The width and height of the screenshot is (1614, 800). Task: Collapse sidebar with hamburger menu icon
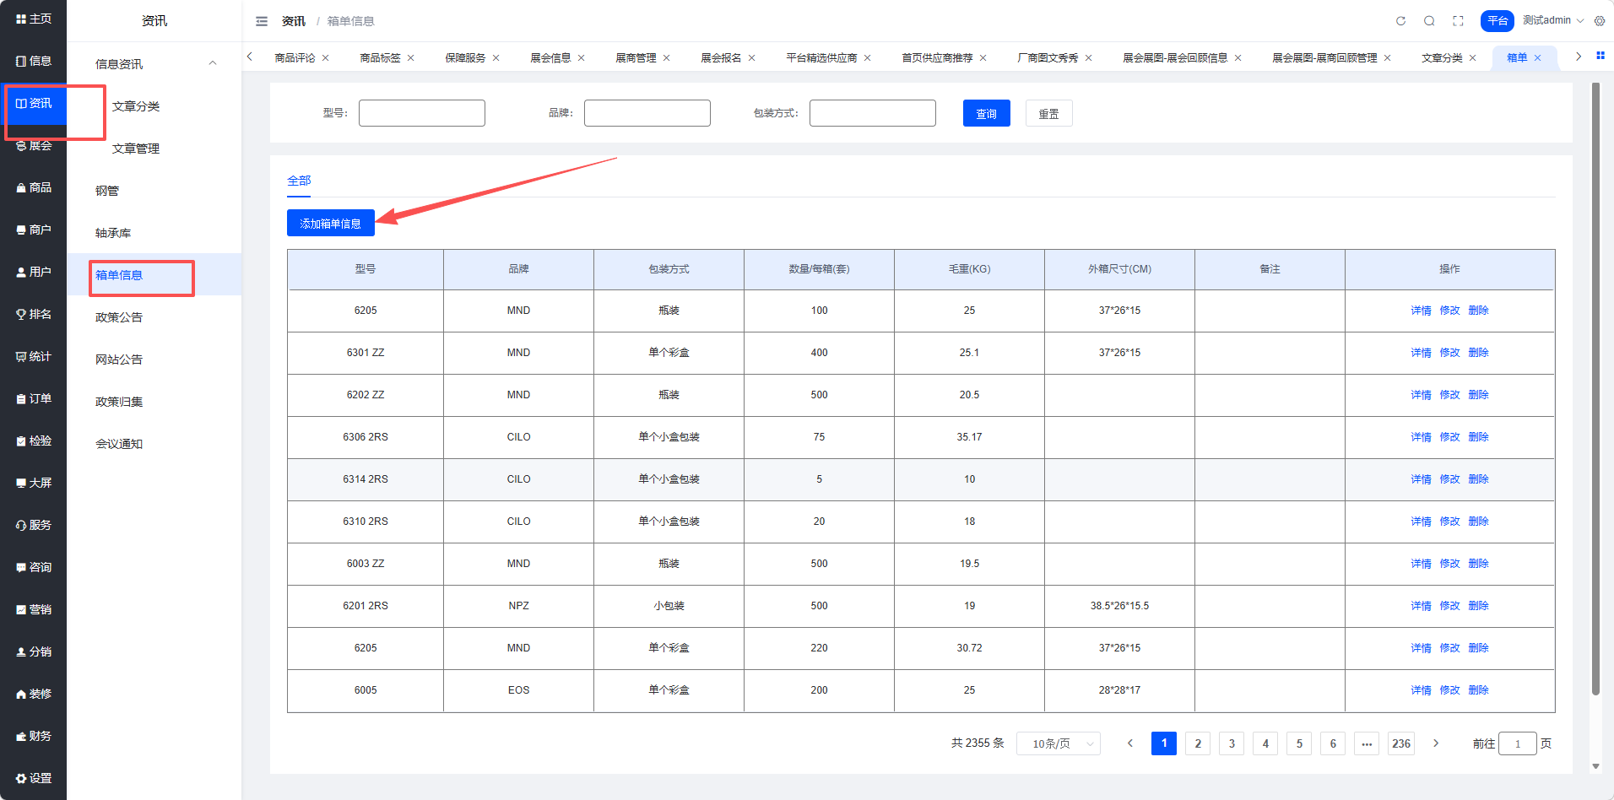pos(262,21)
